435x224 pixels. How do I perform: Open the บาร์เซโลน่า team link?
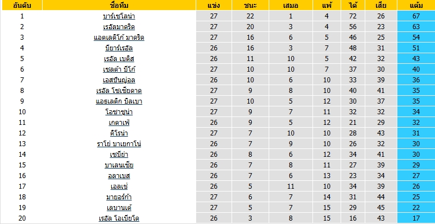tap(119, 16)
